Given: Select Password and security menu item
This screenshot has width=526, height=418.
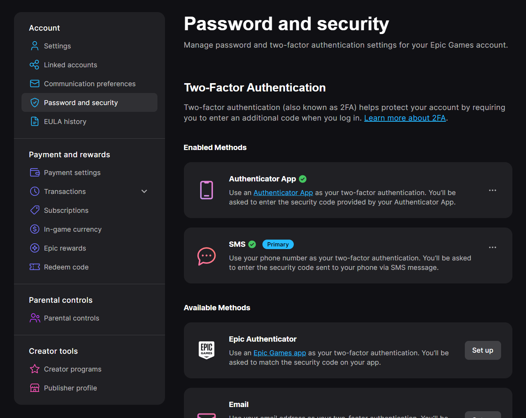Looking at the screenshot, I should [x=81, y=103].
